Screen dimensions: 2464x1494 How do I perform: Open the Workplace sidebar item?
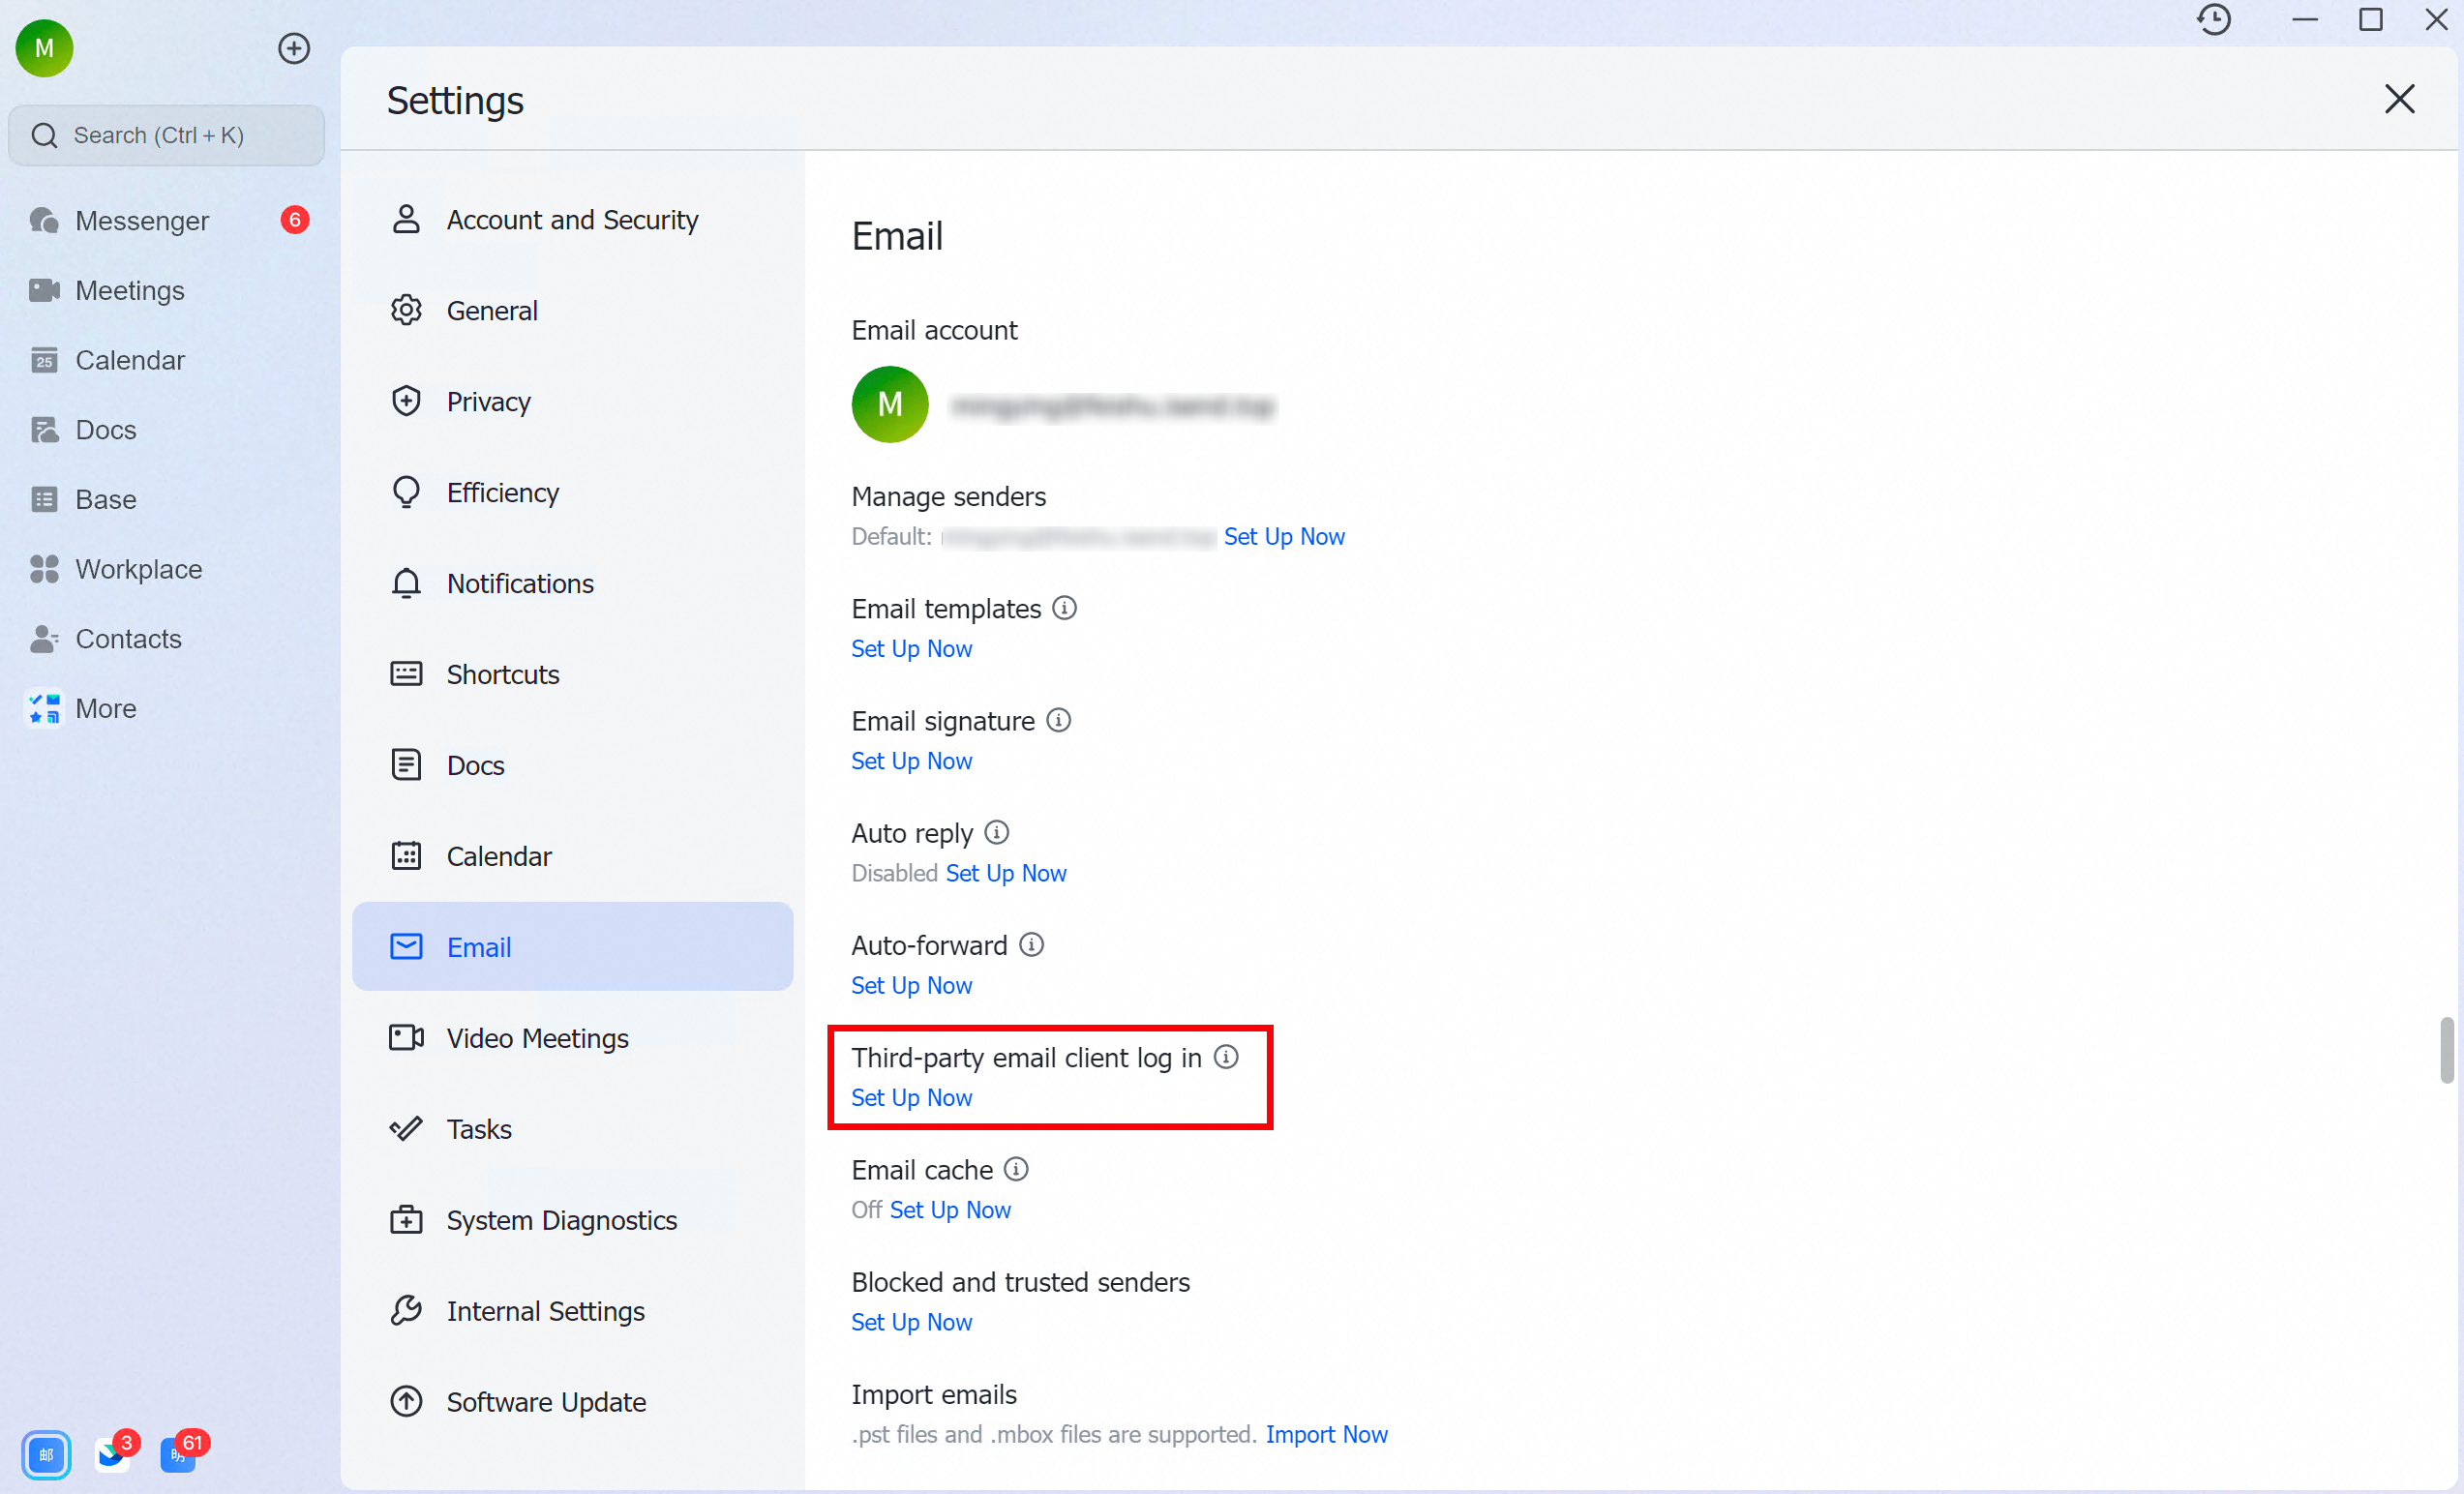click(x=138, y=569)
